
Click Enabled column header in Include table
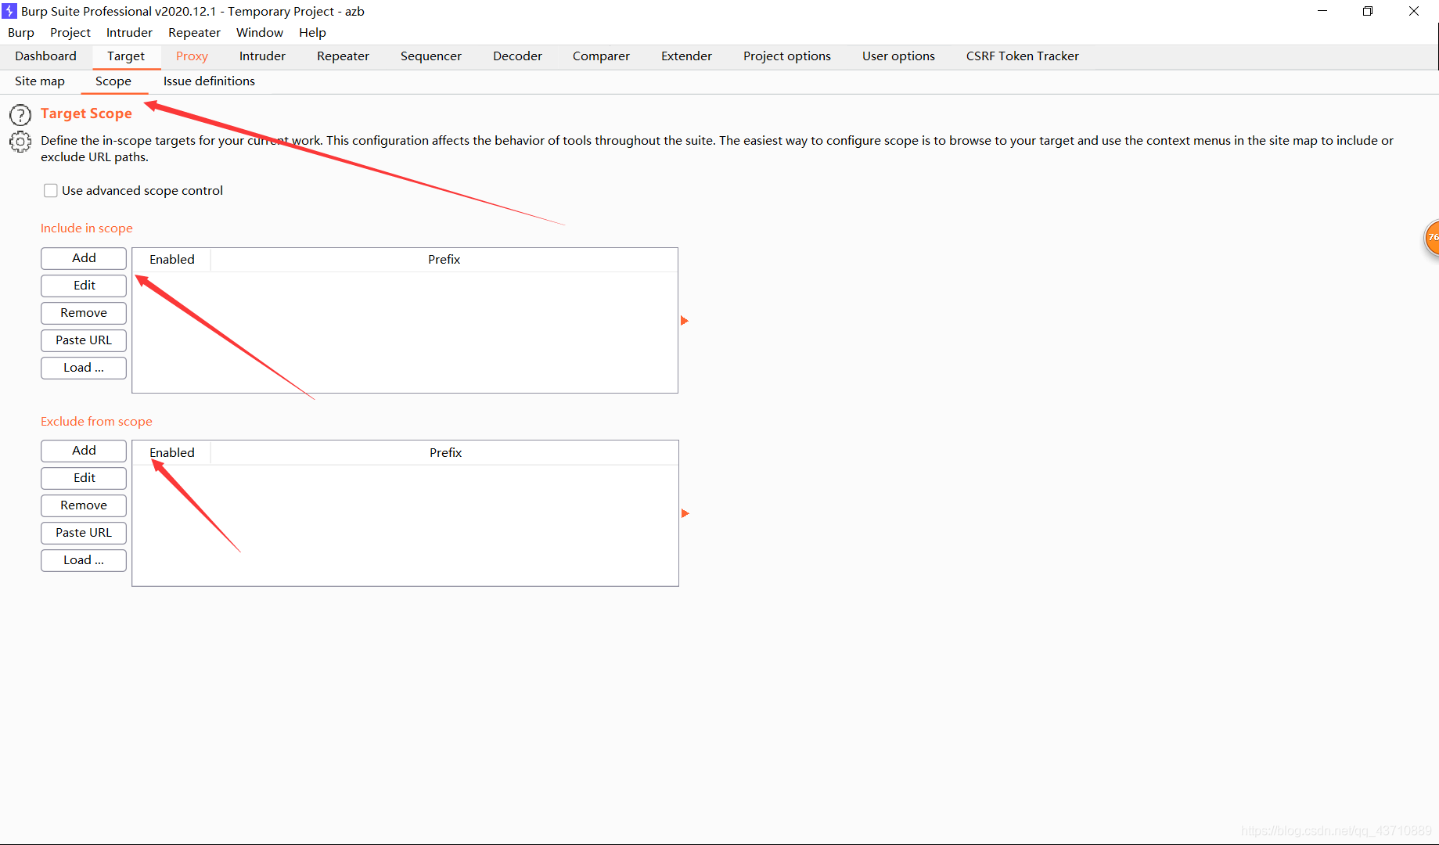pos(172,260)
